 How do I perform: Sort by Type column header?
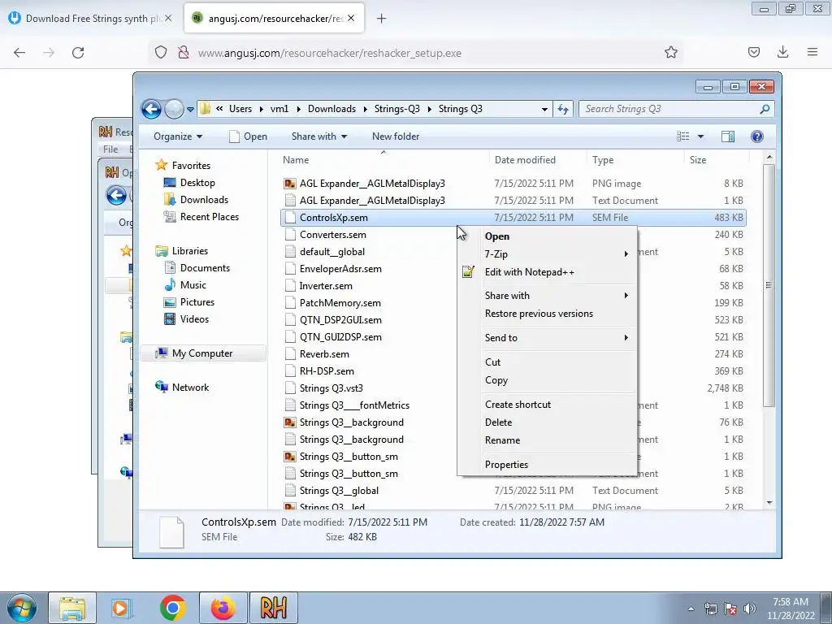pyautogui.click(x=603, y=160)
